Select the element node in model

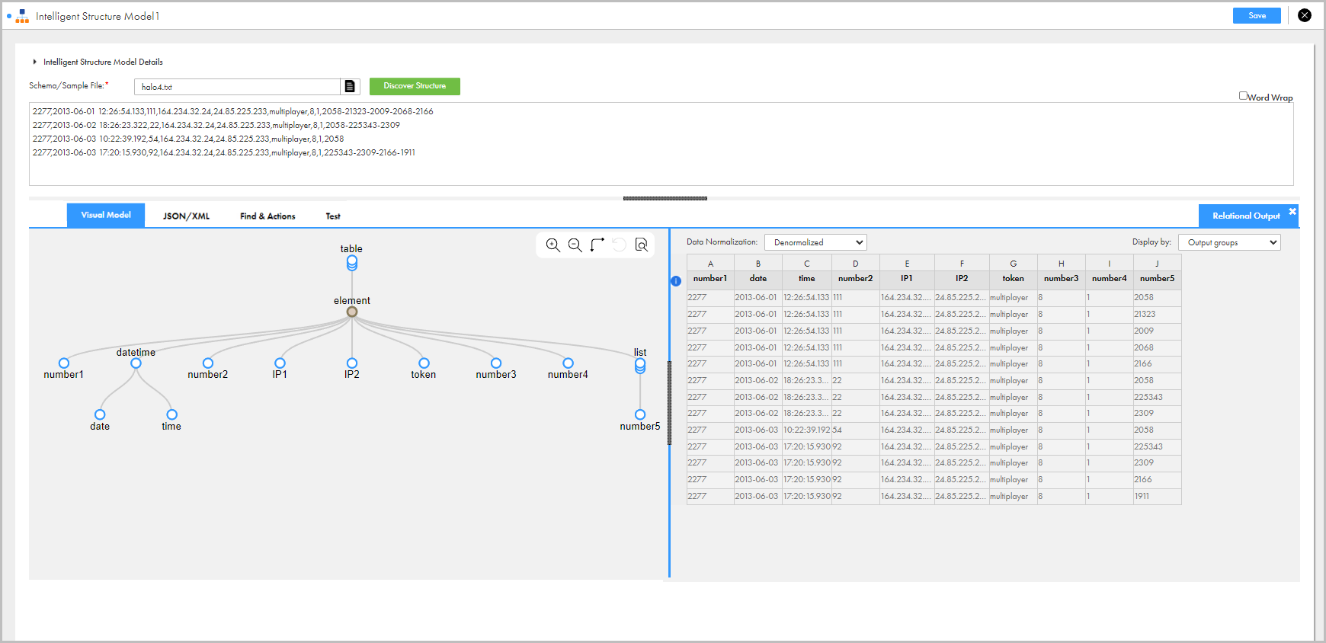[x=351, y=312]
